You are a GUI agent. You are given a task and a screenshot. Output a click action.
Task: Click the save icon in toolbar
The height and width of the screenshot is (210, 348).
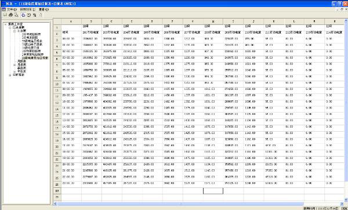(5, 15)
